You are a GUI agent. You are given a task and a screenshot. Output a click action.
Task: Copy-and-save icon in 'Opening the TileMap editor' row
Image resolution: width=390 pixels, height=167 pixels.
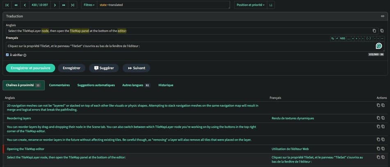[x=383, y=149]
